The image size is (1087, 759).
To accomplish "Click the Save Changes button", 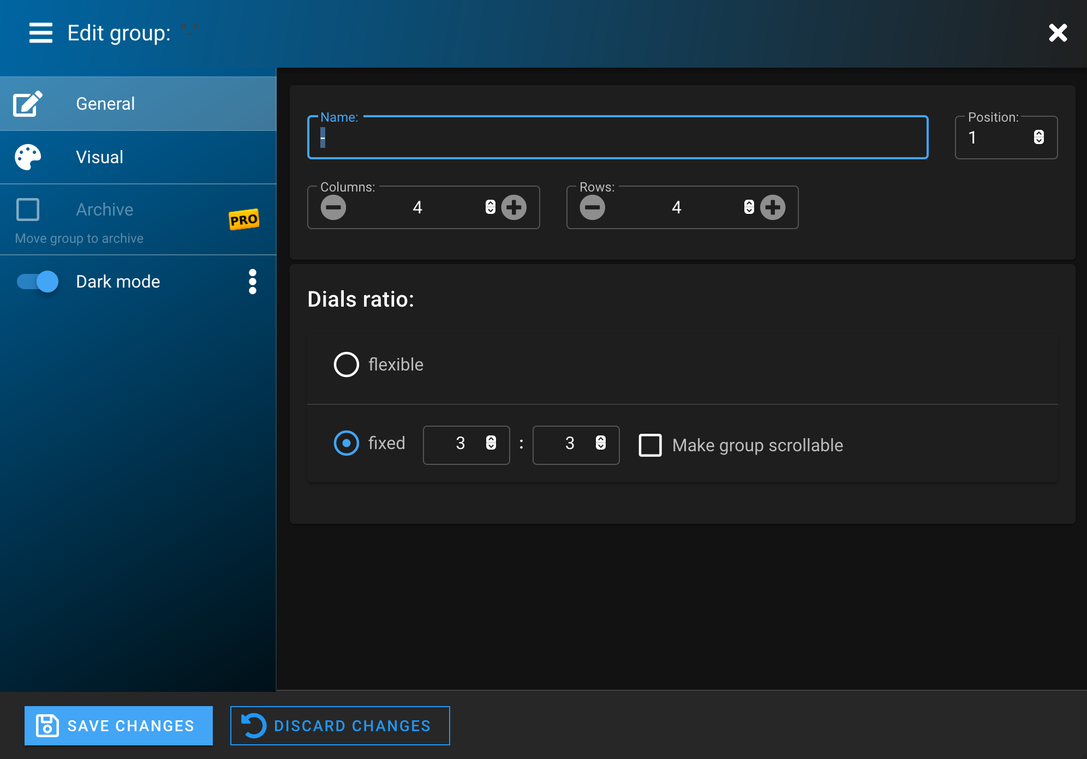I will pyautogui.click(x=118, y=726).
